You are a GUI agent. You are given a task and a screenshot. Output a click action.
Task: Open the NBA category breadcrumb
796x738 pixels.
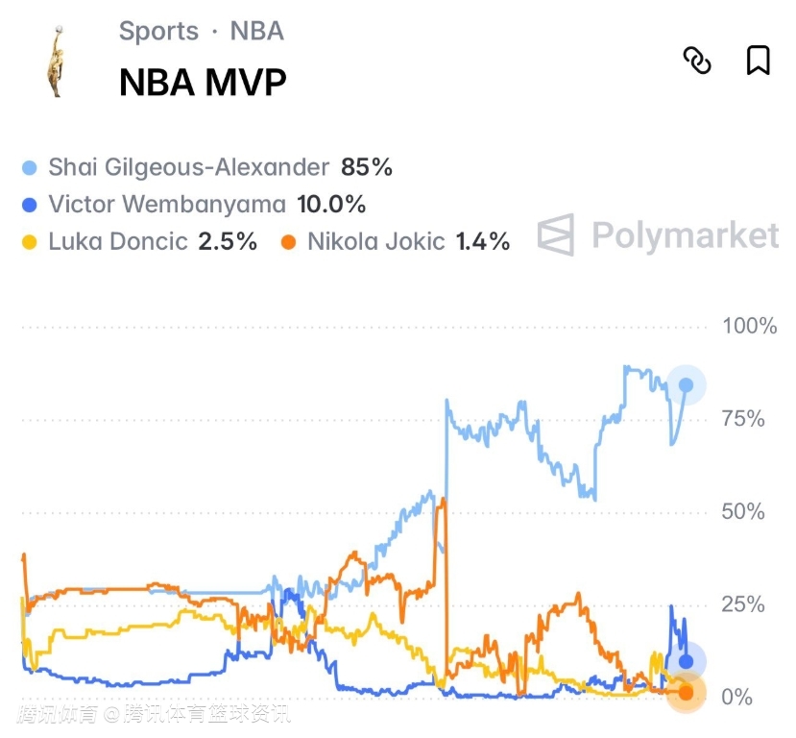click(257, 31)
